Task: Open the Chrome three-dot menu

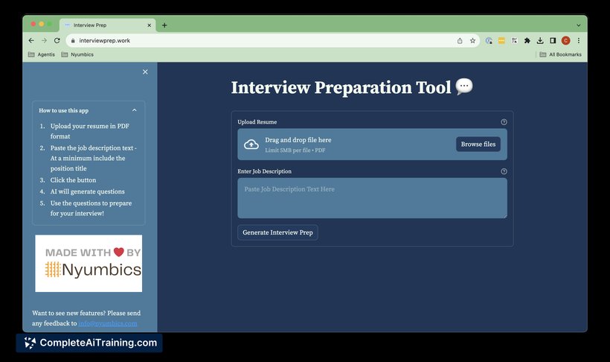Action: (x=579, y=40)
